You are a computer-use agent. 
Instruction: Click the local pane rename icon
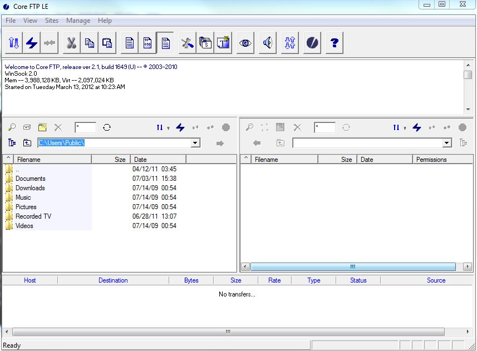click(27, 127)
